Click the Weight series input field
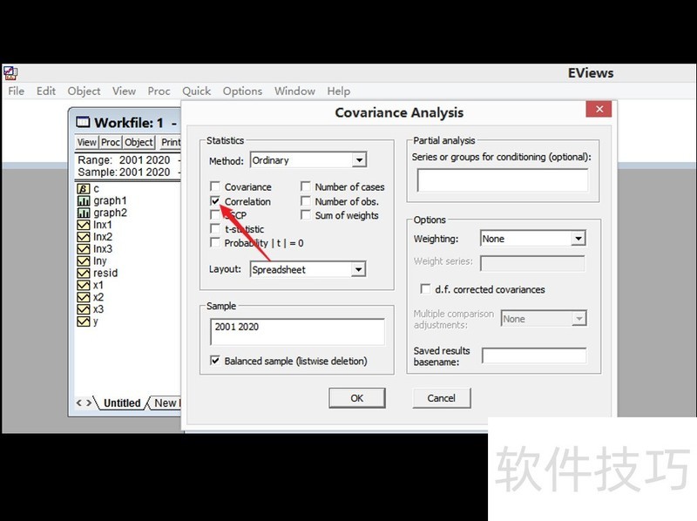Image resolution: width=697 pixels, height=521 pixels. pos(532,263)
